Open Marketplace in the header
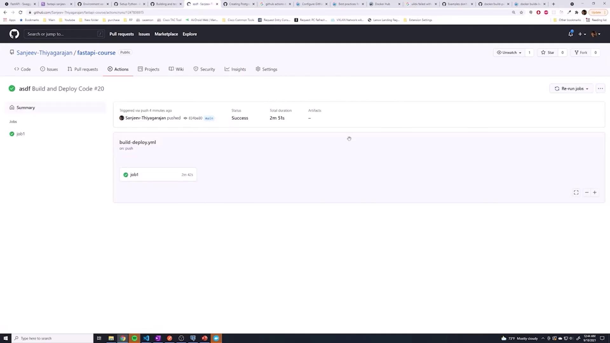Viewport: 610px width, 343px height. pos(166,34)
